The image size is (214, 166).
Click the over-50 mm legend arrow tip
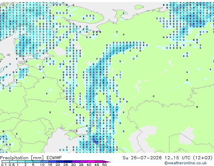click(x=107, y=162)
